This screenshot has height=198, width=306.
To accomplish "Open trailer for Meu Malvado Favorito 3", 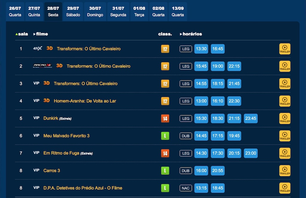I will (284, 136).
